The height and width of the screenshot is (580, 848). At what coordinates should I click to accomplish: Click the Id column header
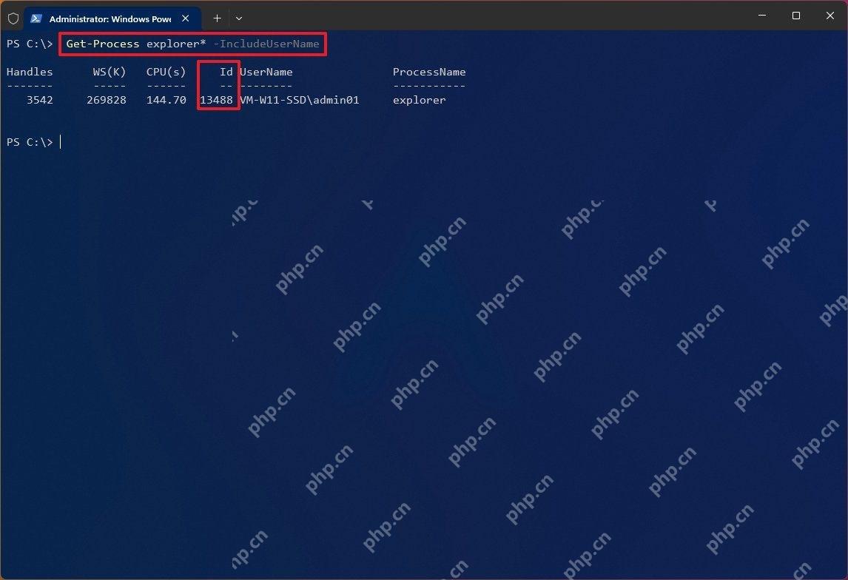click(x=226, y=72)
